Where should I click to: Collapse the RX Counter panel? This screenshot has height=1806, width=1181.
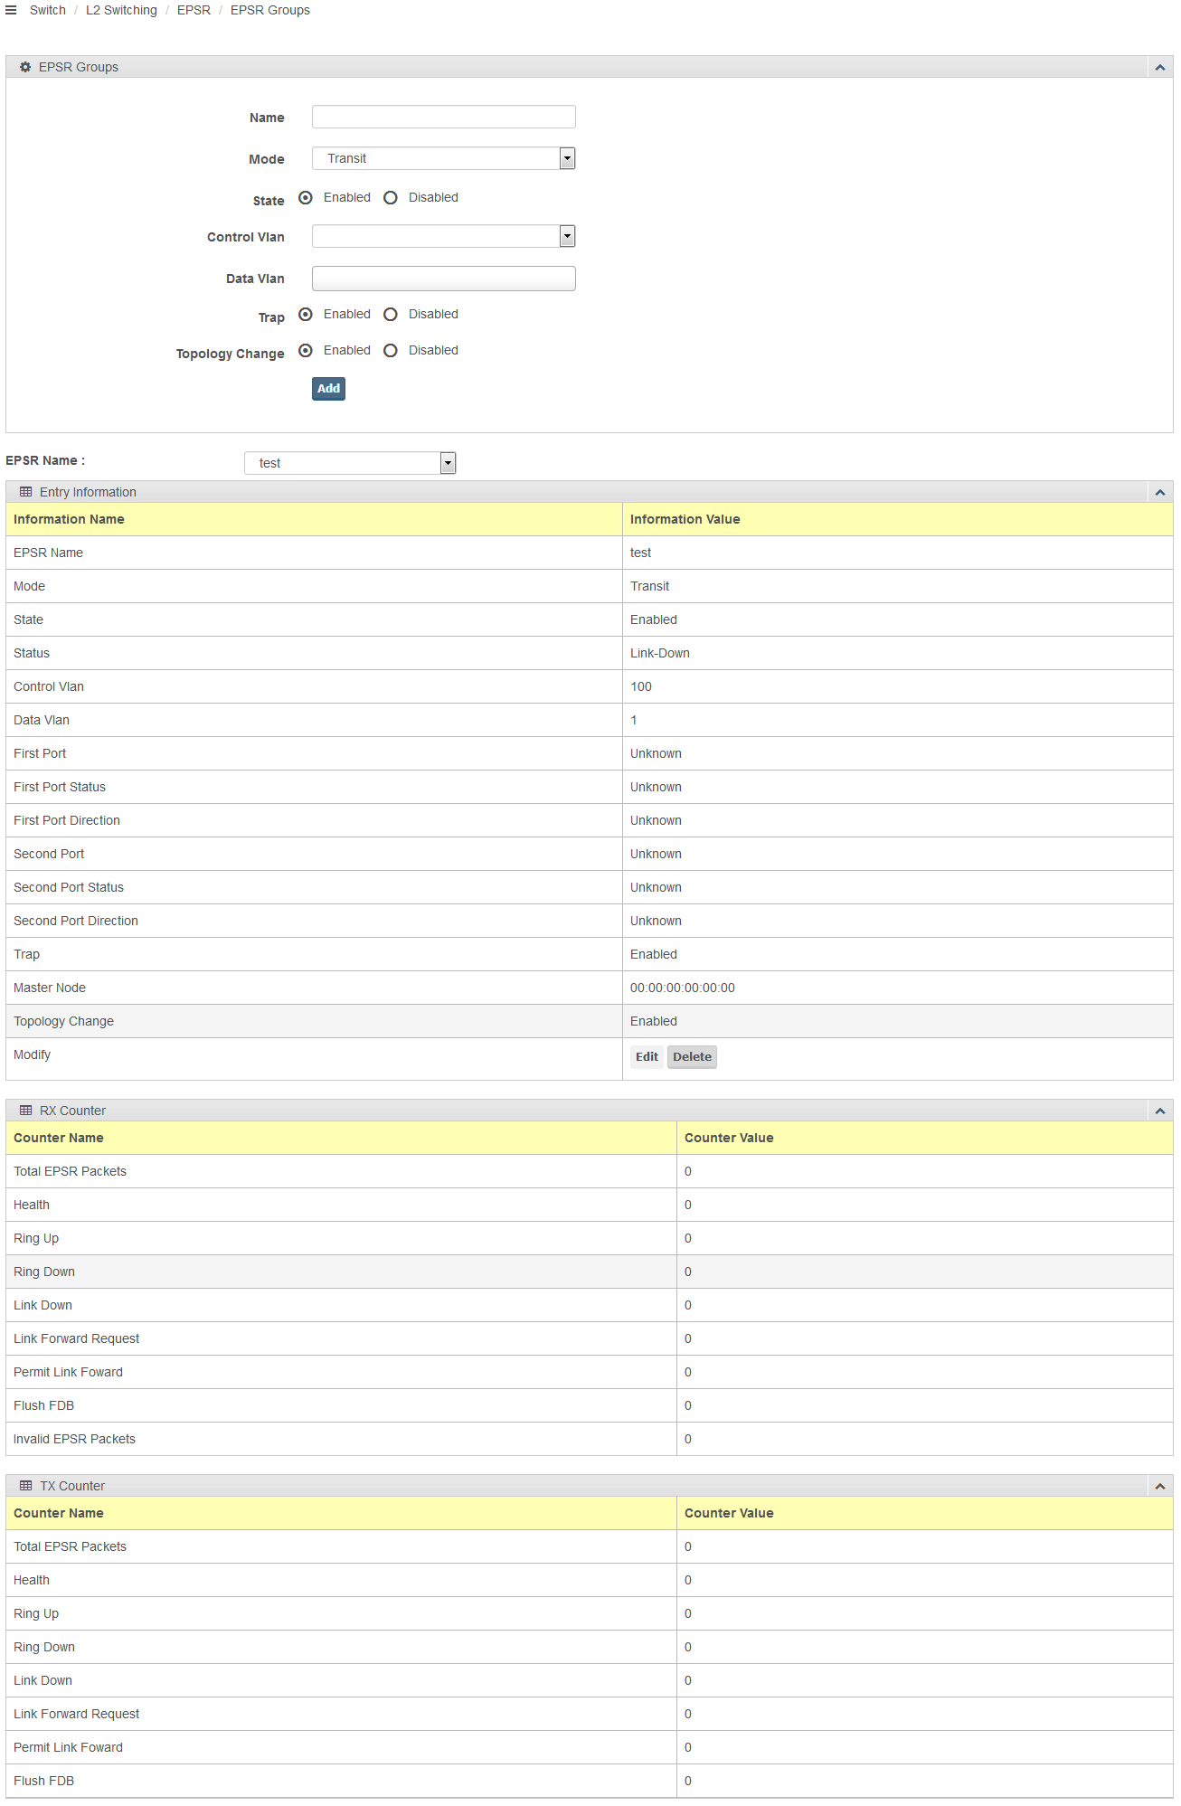1160,1111
